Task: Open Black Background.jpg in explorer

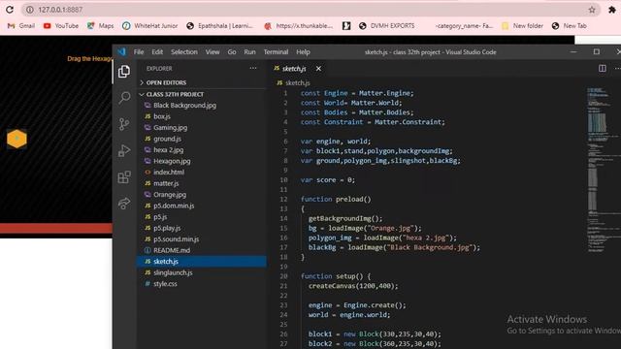Action: 202,106
